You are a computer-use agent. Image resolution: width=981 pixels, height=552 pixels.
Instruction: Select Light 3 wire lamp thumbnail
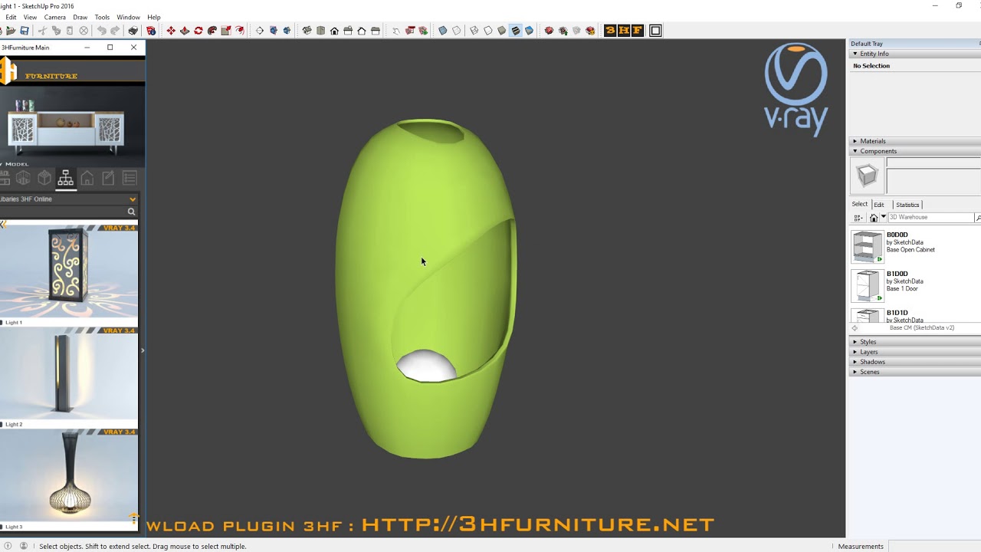coord(69,476)
